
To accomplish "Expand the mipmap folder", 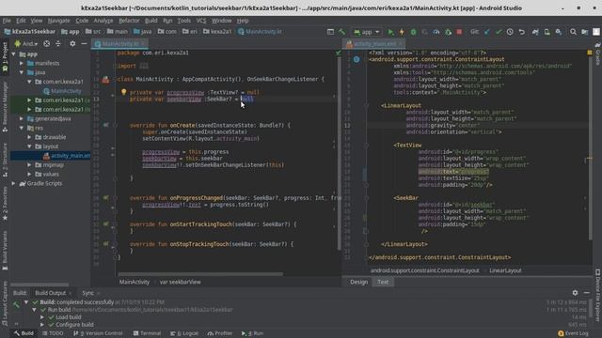I will coord(29,165).
